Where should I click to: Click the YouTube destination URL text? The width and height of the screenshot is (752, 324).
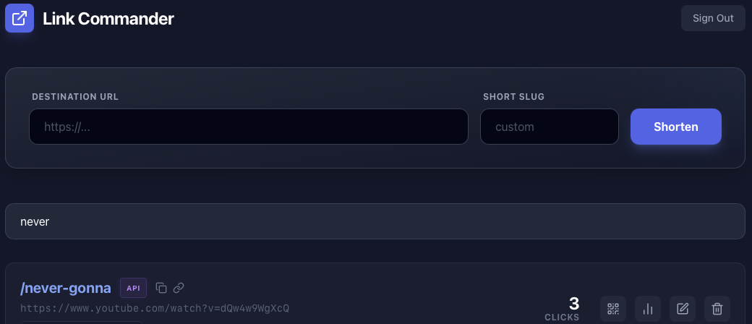pyautogui.click(x=155, y=308)
